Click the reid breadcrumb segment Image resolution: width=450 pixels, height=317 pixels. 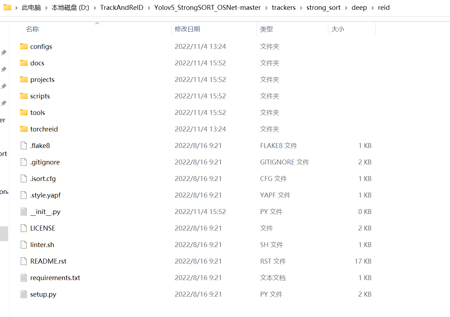(x=384, y=7)
